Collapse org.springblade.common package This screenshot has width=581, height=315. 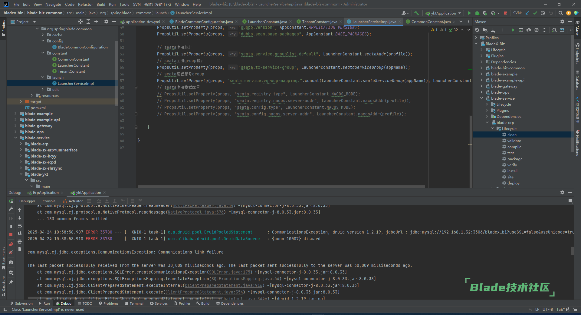tap(38, 29)
